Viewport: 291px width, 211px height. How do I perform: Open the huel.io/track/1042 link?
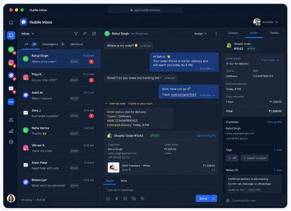[x=184, y=94]
